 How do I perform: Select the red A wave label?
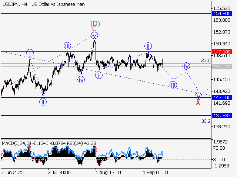pyautogui.click(x=198, y=103)
